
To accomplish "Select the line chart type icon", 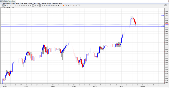I will pyautogui.click(x=8, y=5).
